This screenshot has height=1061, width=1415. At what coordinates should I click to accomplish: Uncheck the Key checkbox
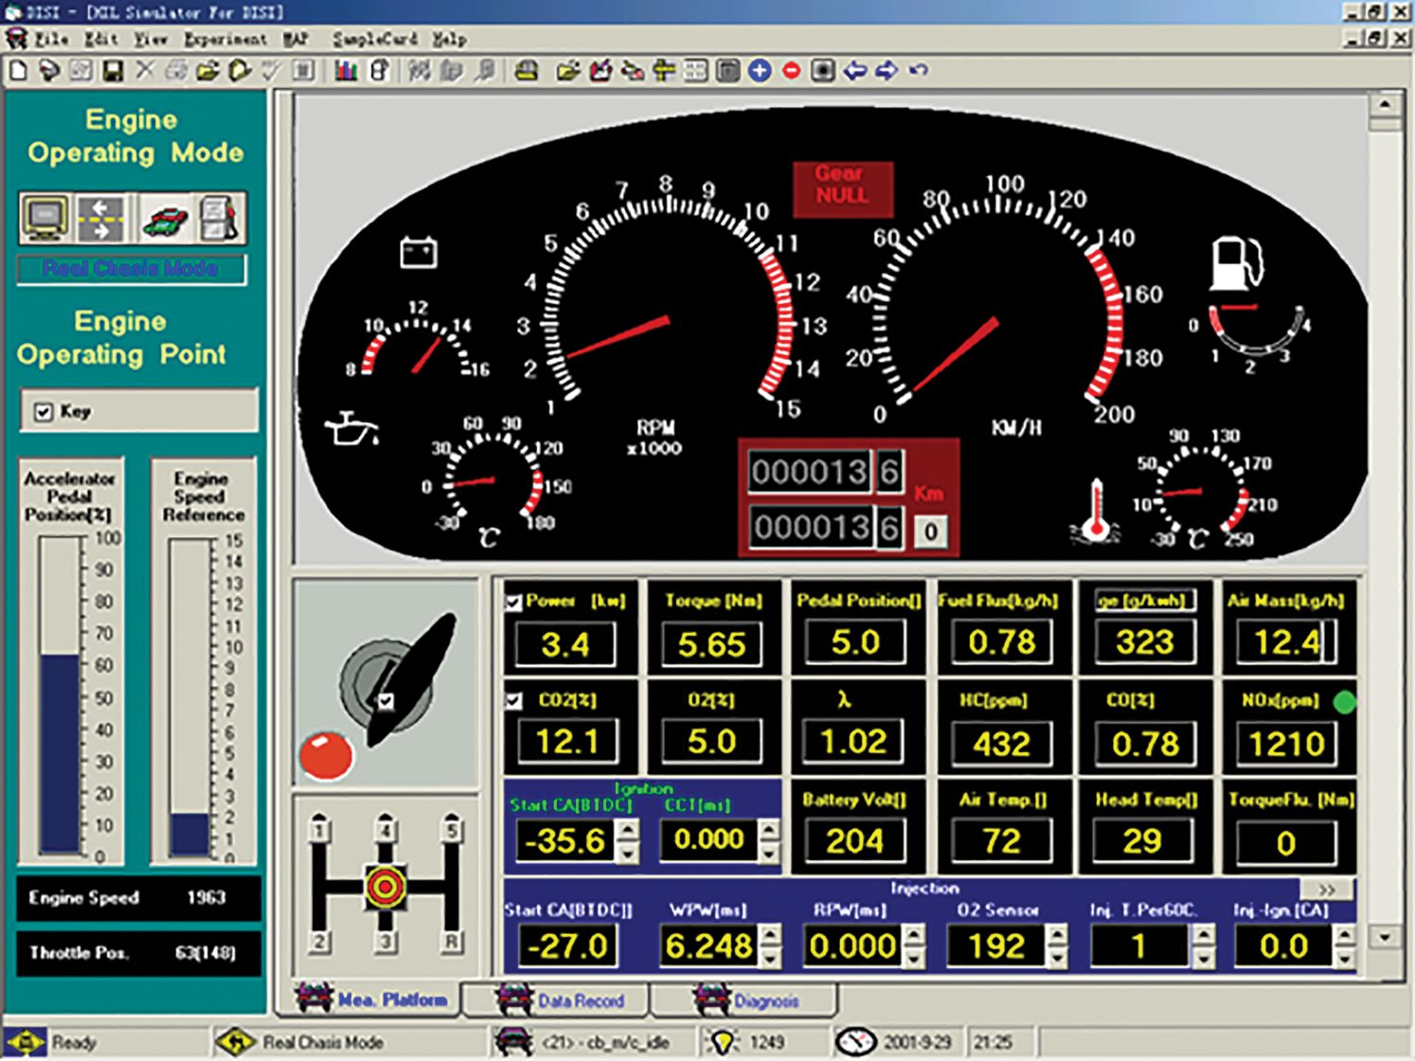click(x=44, y=412)
